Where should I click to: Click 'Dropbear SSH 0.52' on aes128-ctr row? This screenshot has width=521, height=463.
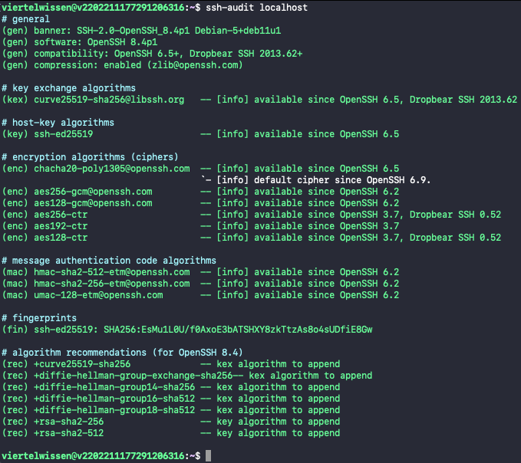coord(455,238)
